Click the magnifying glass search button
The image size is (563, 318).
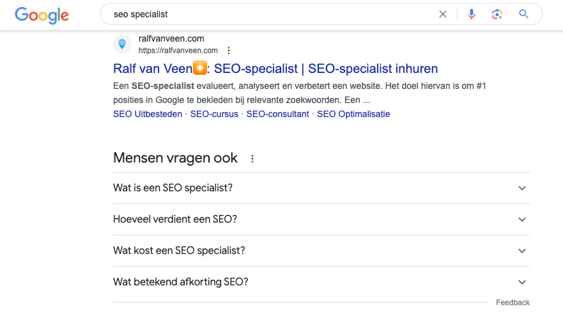pyautogui.click(x=524, y=14)
